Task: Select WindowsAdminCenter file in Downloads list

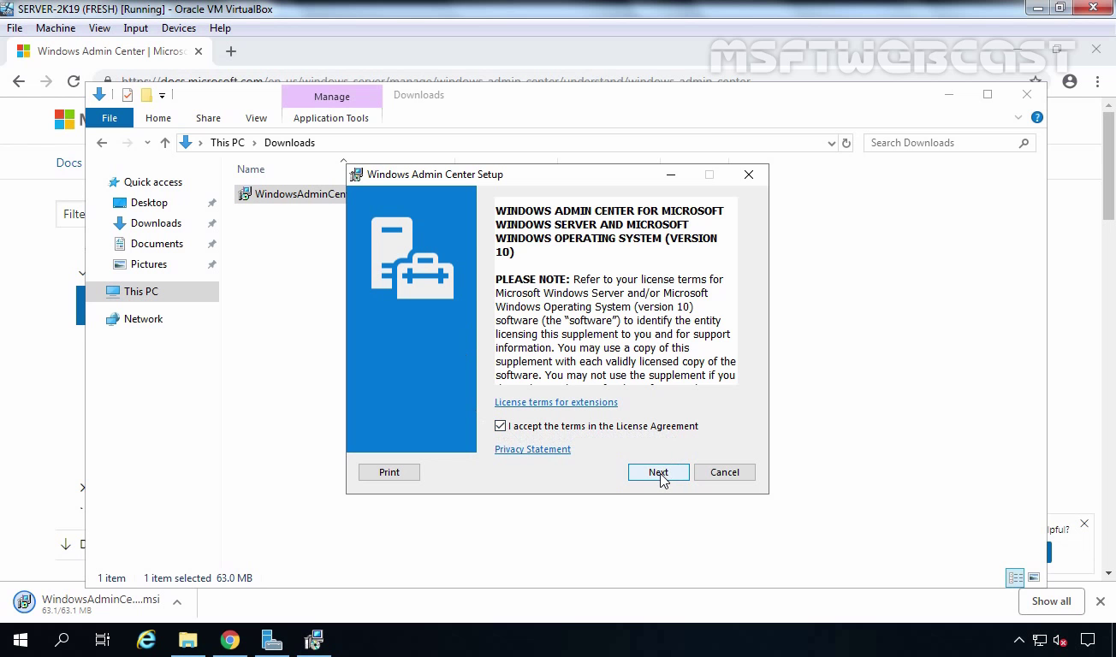Action: point(291,194)
